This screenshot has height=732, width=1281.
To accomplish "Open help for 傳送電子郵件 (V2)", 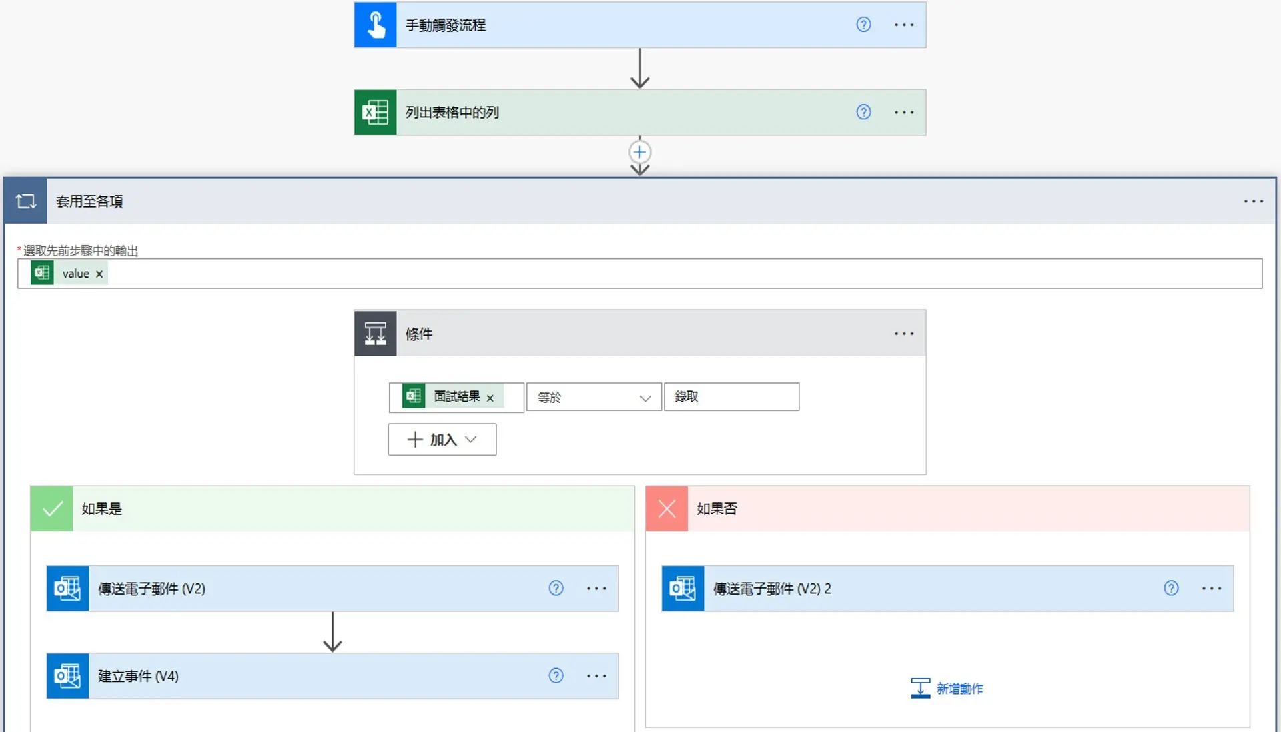I will click(556, 588).
